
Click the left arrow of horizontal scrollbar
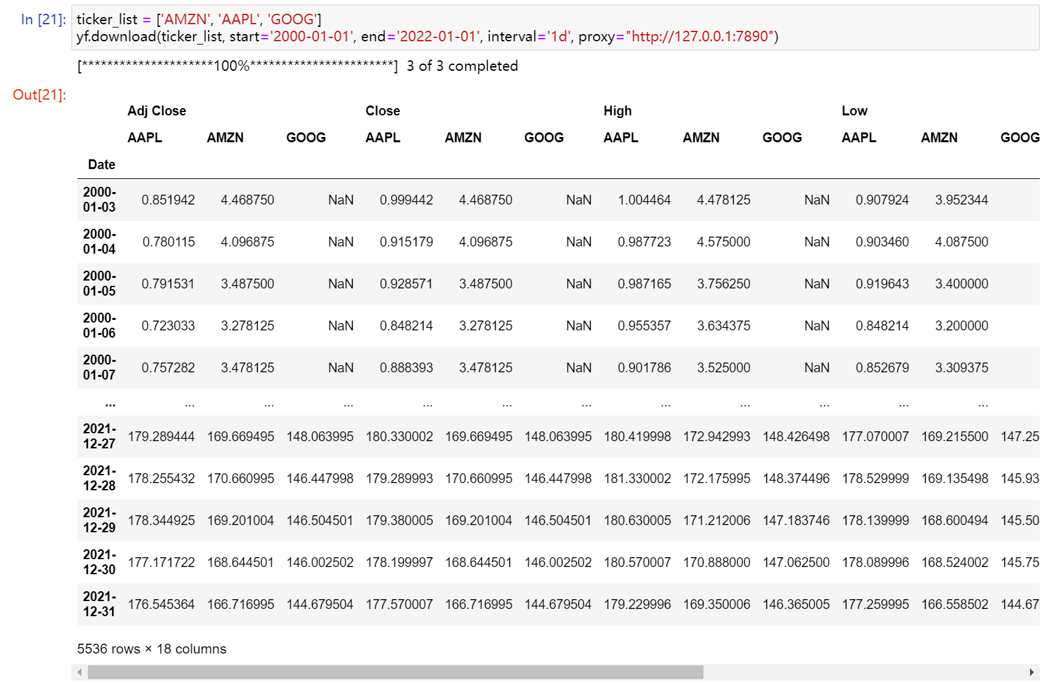pyautogui.click(x=80, y=673)
